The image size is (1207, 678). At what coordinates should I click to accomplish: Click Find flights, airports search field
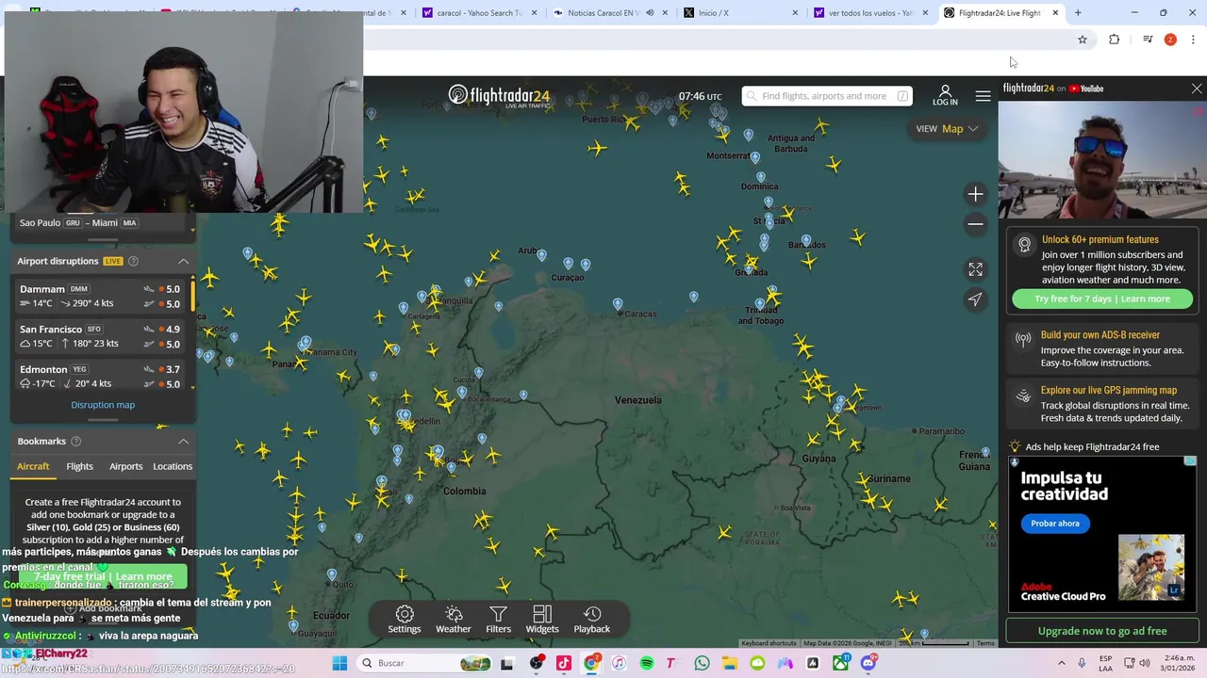click(827, 96)
